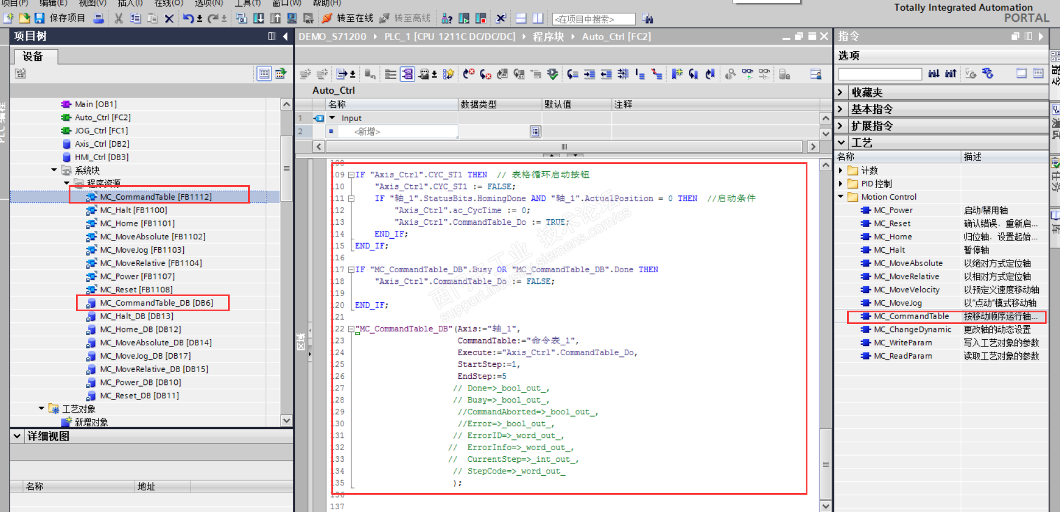This screenshot has width=1060, height=512.
Task: Click the 转至在线 button
Action: pos(355,18)
